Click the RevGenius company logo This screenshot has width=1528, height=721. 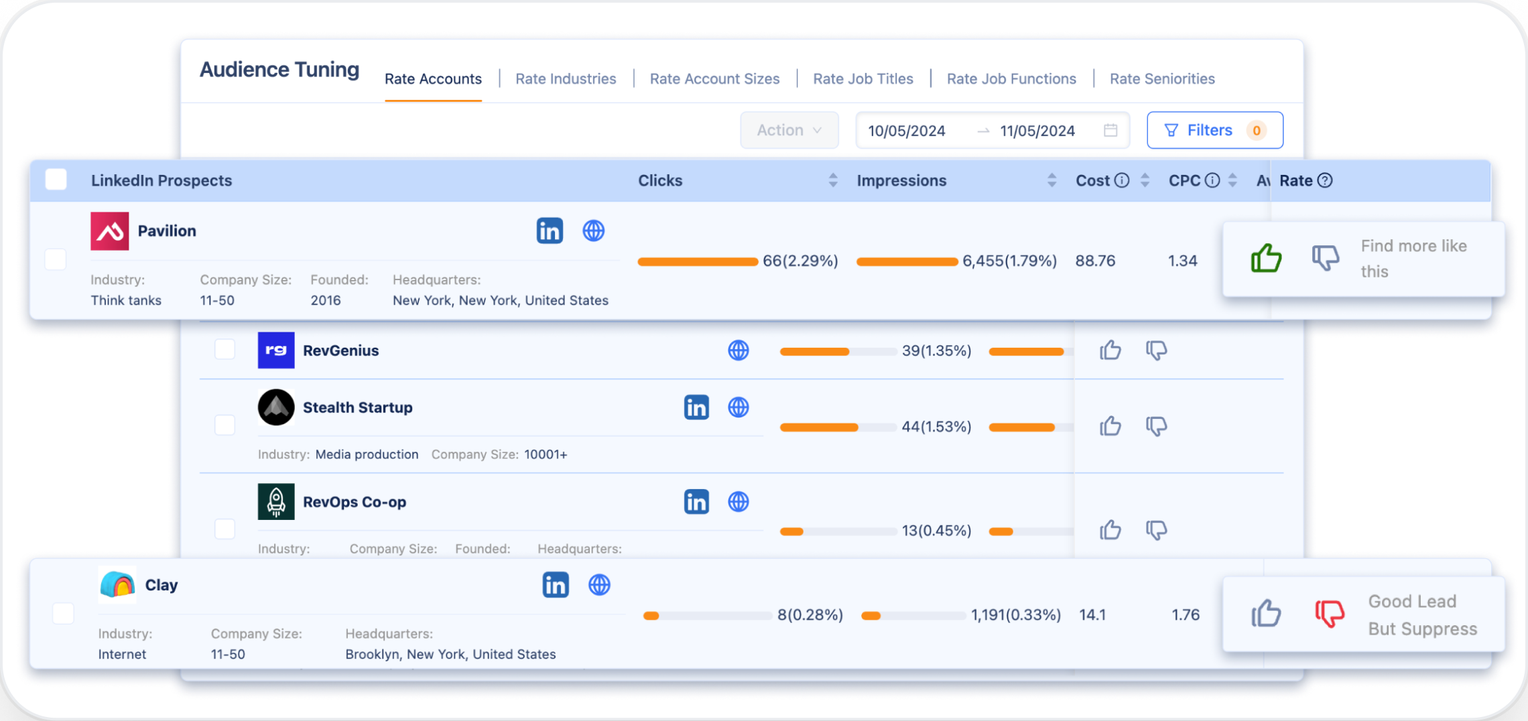pyautogui.click(x=276, y=350)
